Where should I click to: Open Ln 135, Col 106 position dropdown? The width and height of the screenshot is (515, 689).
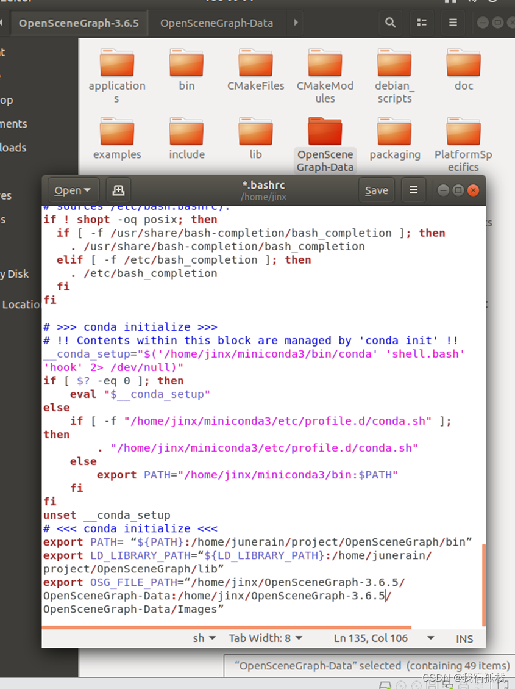385,638
